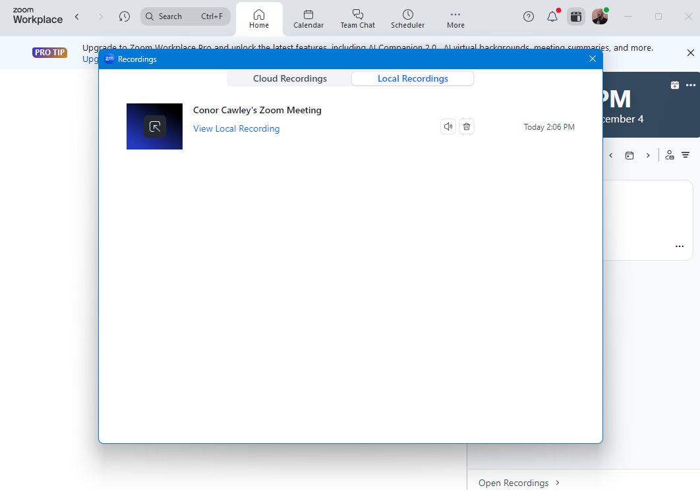Click the PRO TIP badge

tap(49, 53)
